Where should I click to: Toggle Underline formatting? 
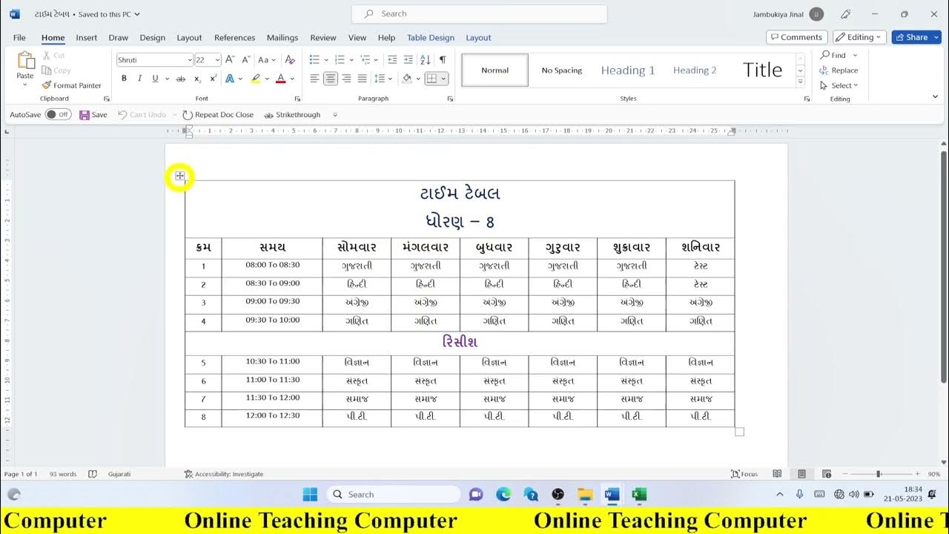coord(155,79)
